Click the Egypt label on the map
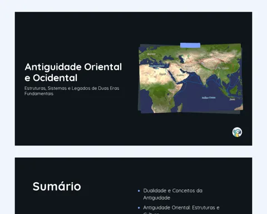 click(x=163, y=74)
